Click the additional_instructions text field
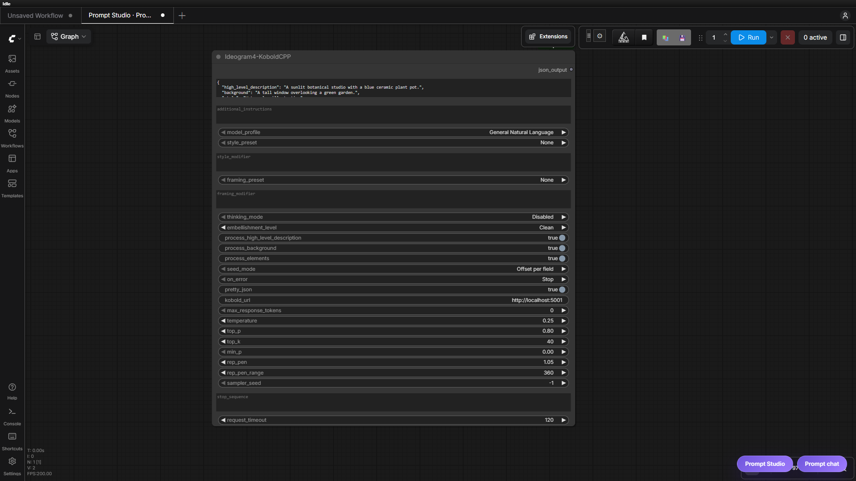 393,114
